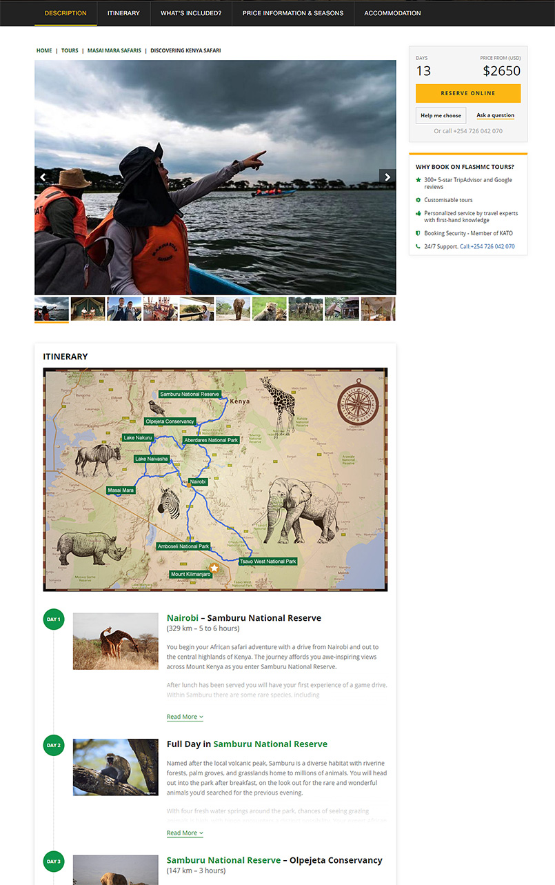
Task: Open the Itinerary tab
Action: click(x=123, y=13)
